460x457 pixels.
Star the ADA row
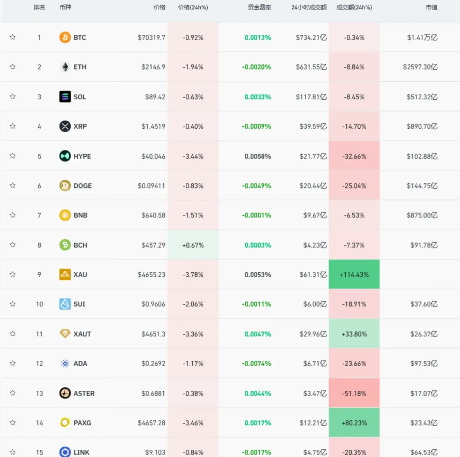coord(12,363)
